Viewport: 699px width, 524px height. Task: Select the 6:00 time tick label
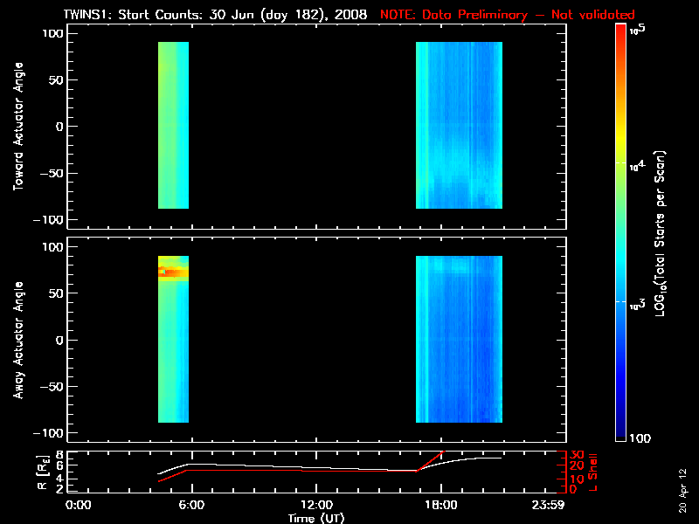[x=192, y=506]
